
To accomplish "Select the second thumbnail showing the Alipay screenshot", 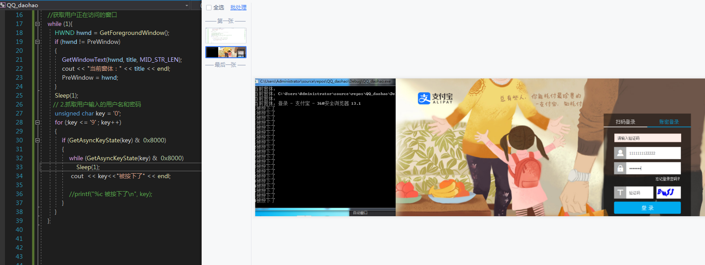I will click(x=226, y=52).
